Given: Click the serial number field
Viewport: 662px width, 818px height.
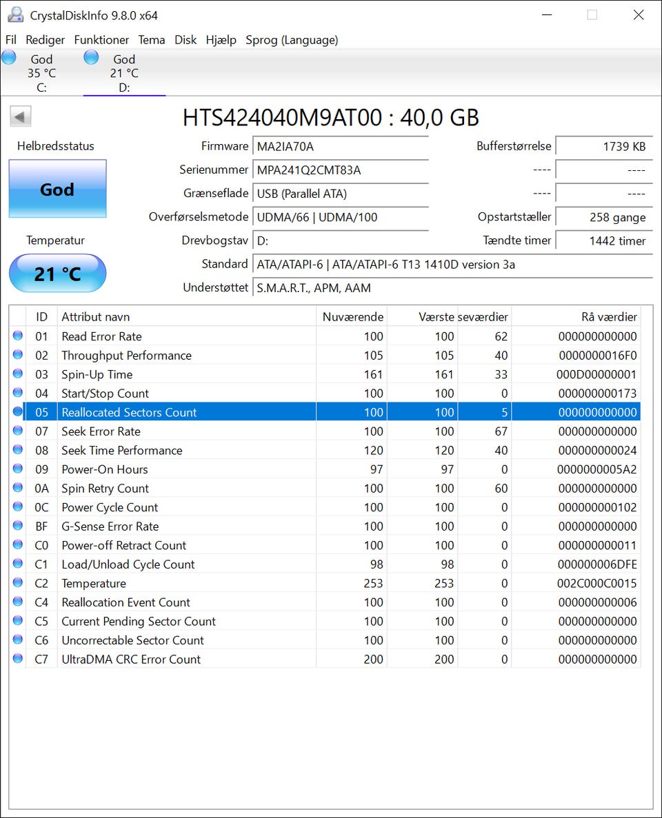Looking at the screenshot, I should [x=341, y=170].
